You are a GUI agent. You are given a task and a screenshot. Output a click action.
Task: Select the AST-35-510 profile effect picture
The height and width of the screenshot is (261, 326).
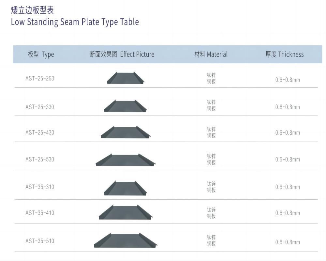pyautogui.click(x=126, y=240)
